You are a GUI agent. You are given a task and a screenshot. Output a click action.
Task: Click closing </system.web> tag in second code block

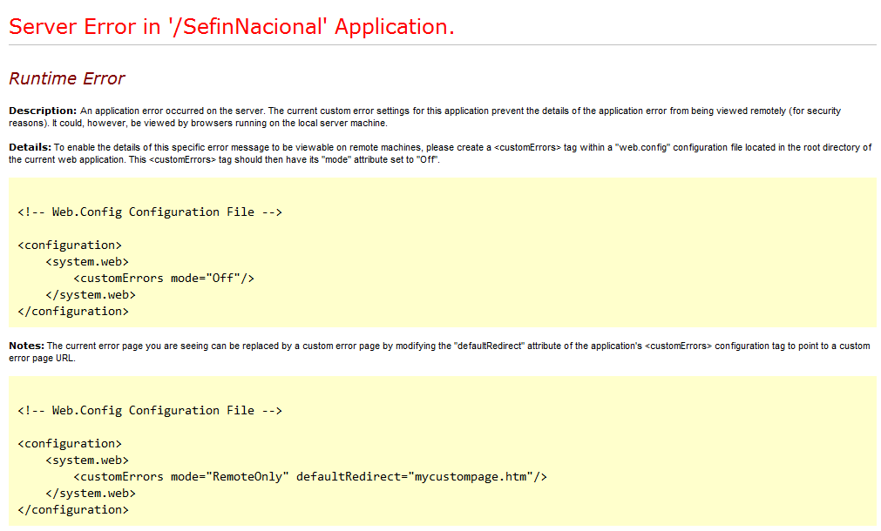coord(91,493)
